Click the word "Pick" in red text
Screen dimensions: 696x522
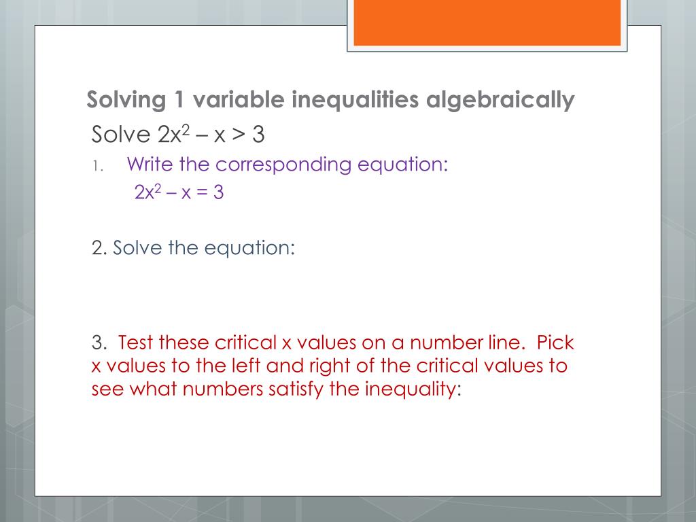[x=556, y=343]
